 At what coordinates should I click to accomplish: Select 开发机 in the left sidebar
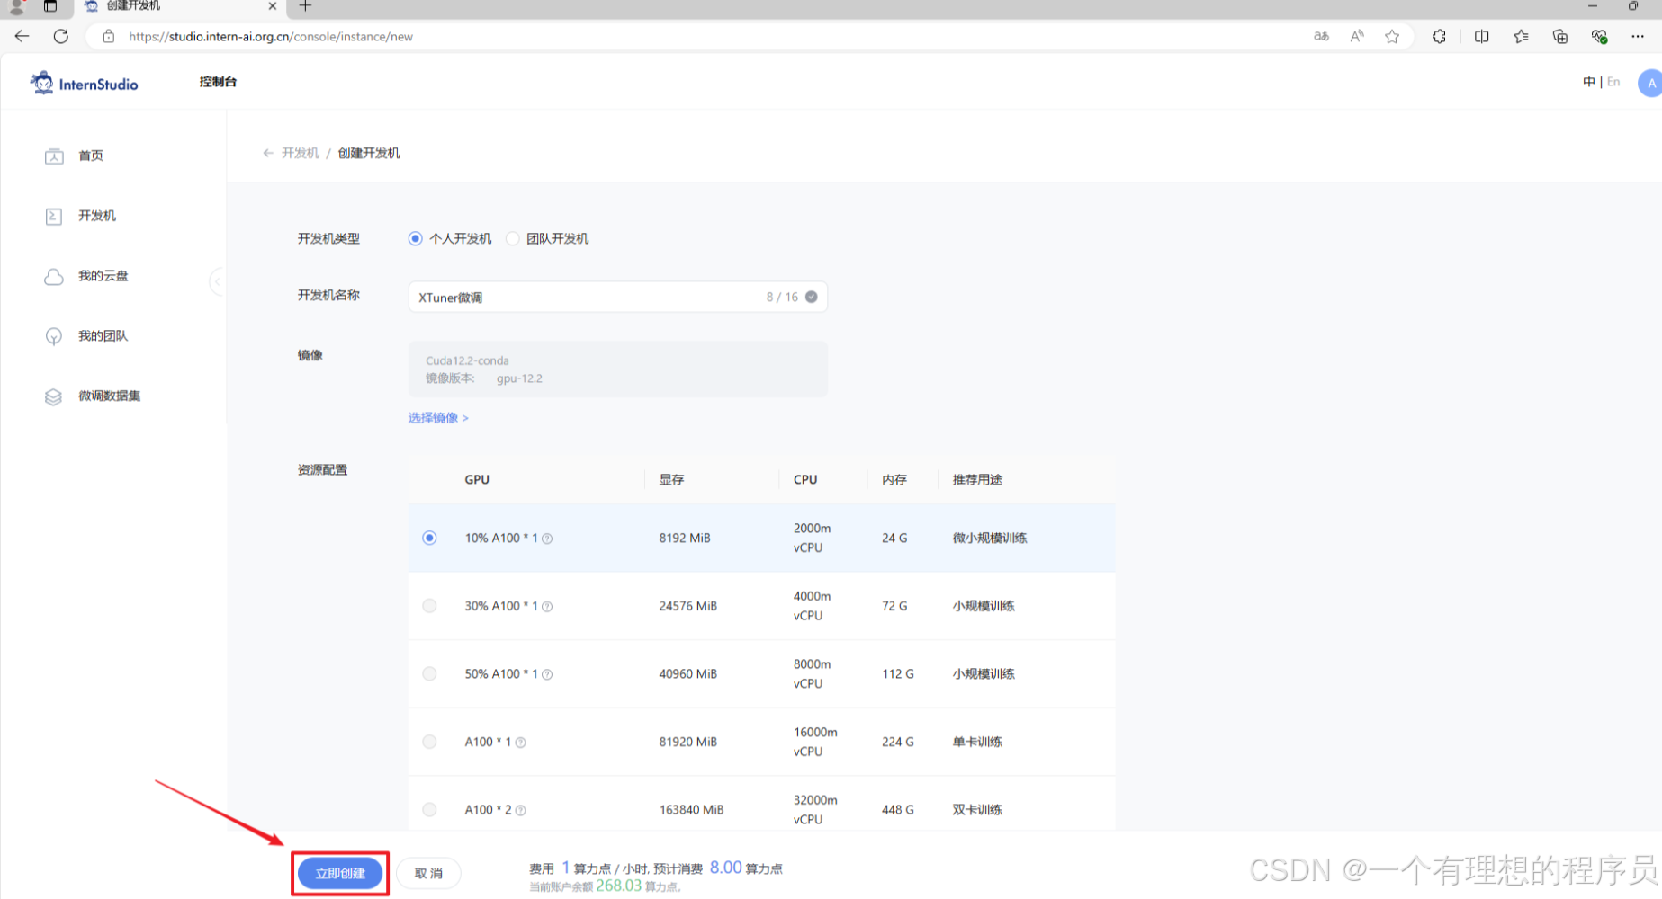(99, 216)
